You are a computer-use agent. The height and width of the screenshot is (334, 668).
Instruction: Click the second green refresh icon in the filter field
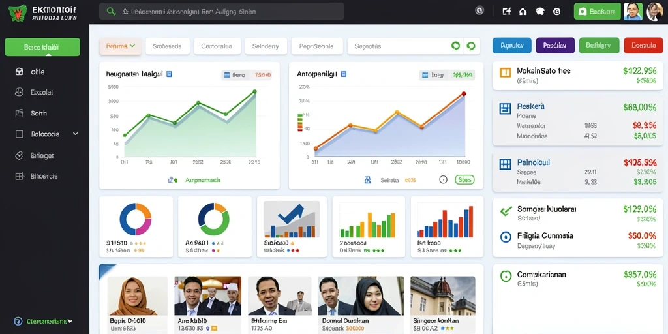(471, 46)
